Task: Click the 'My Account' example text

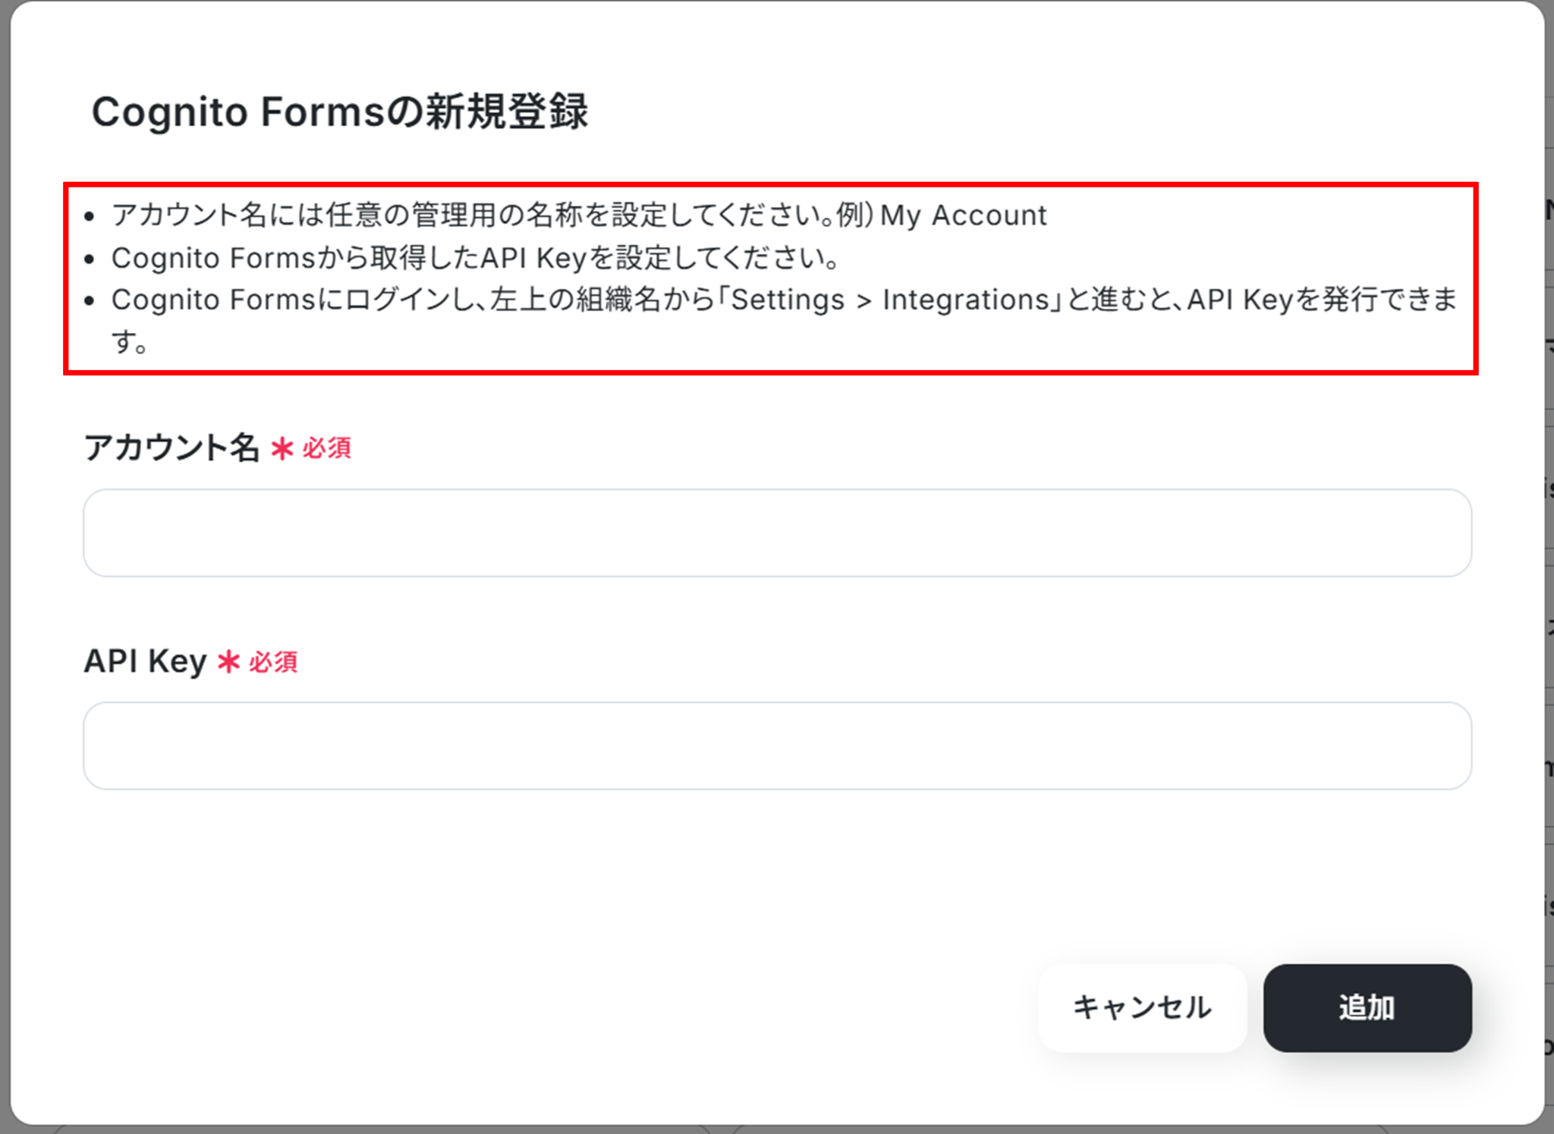Action: click(x=964, y=215)
